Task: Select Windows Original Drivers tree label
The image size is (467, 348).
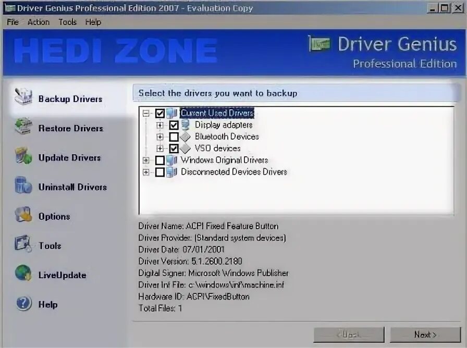Action: point(225,160)
